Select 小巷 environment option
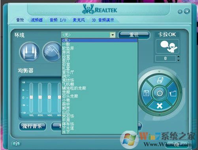The image size is (198, 150). [x=100, y=100]
